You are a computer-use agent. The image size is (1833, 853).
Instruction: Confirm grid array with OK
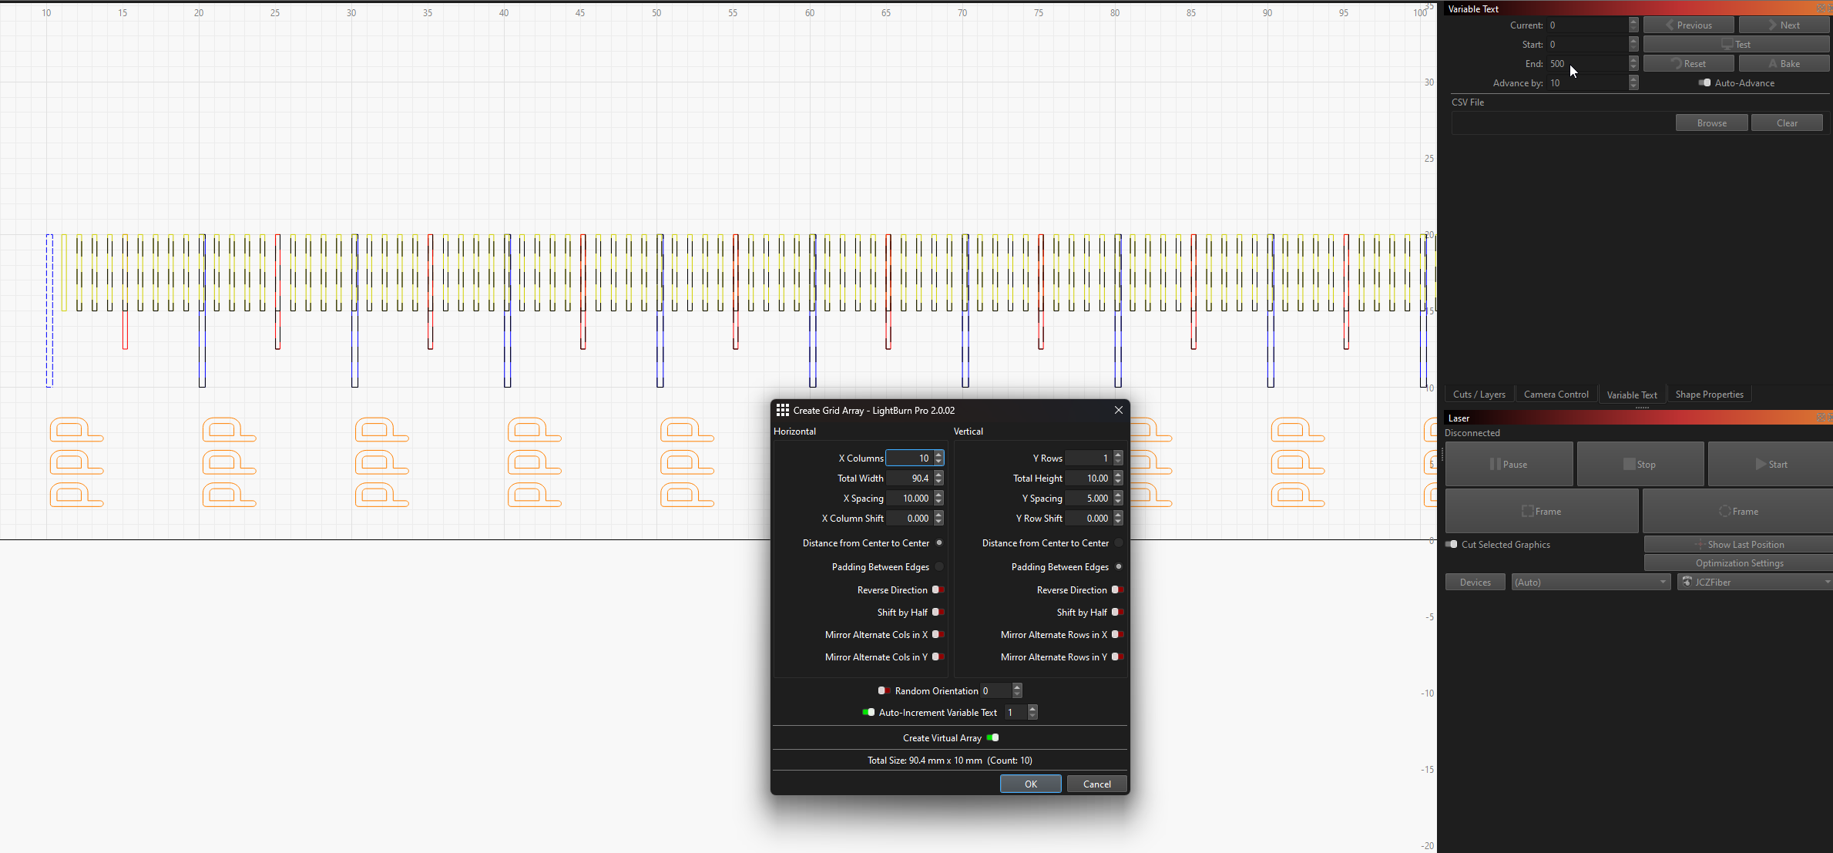[1030, 784]
